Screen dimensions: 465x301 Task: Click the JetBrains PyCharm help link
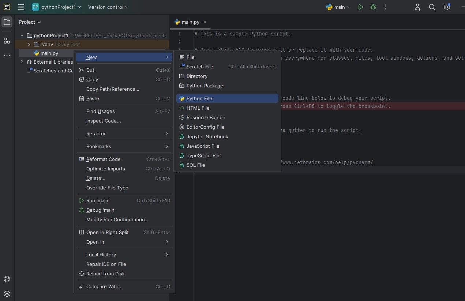(327, 162)
